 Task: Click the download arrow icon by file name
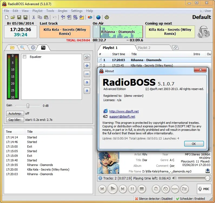click(208, 171)
